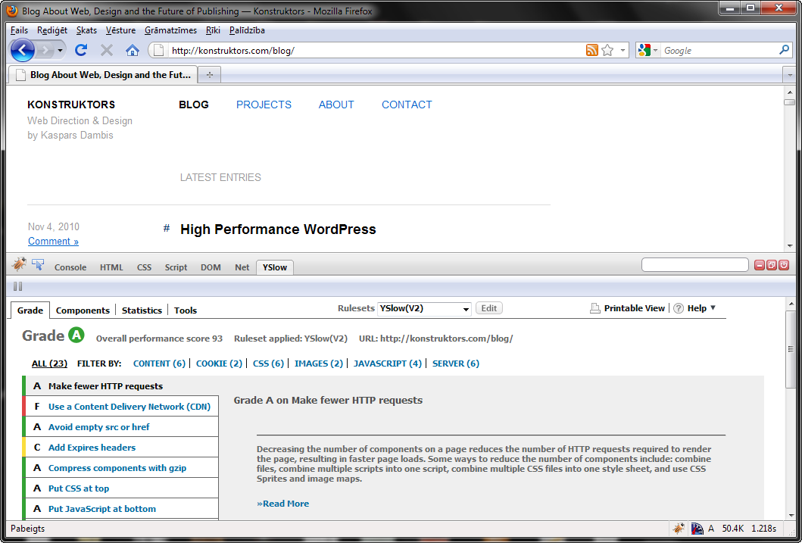802x543 pixels.
Task: Click the Firebug search input field
Action: (x=694, y=265)
